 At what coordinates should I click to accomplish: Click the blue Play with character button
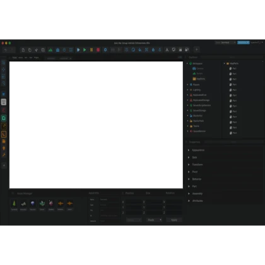coord(78,50)
